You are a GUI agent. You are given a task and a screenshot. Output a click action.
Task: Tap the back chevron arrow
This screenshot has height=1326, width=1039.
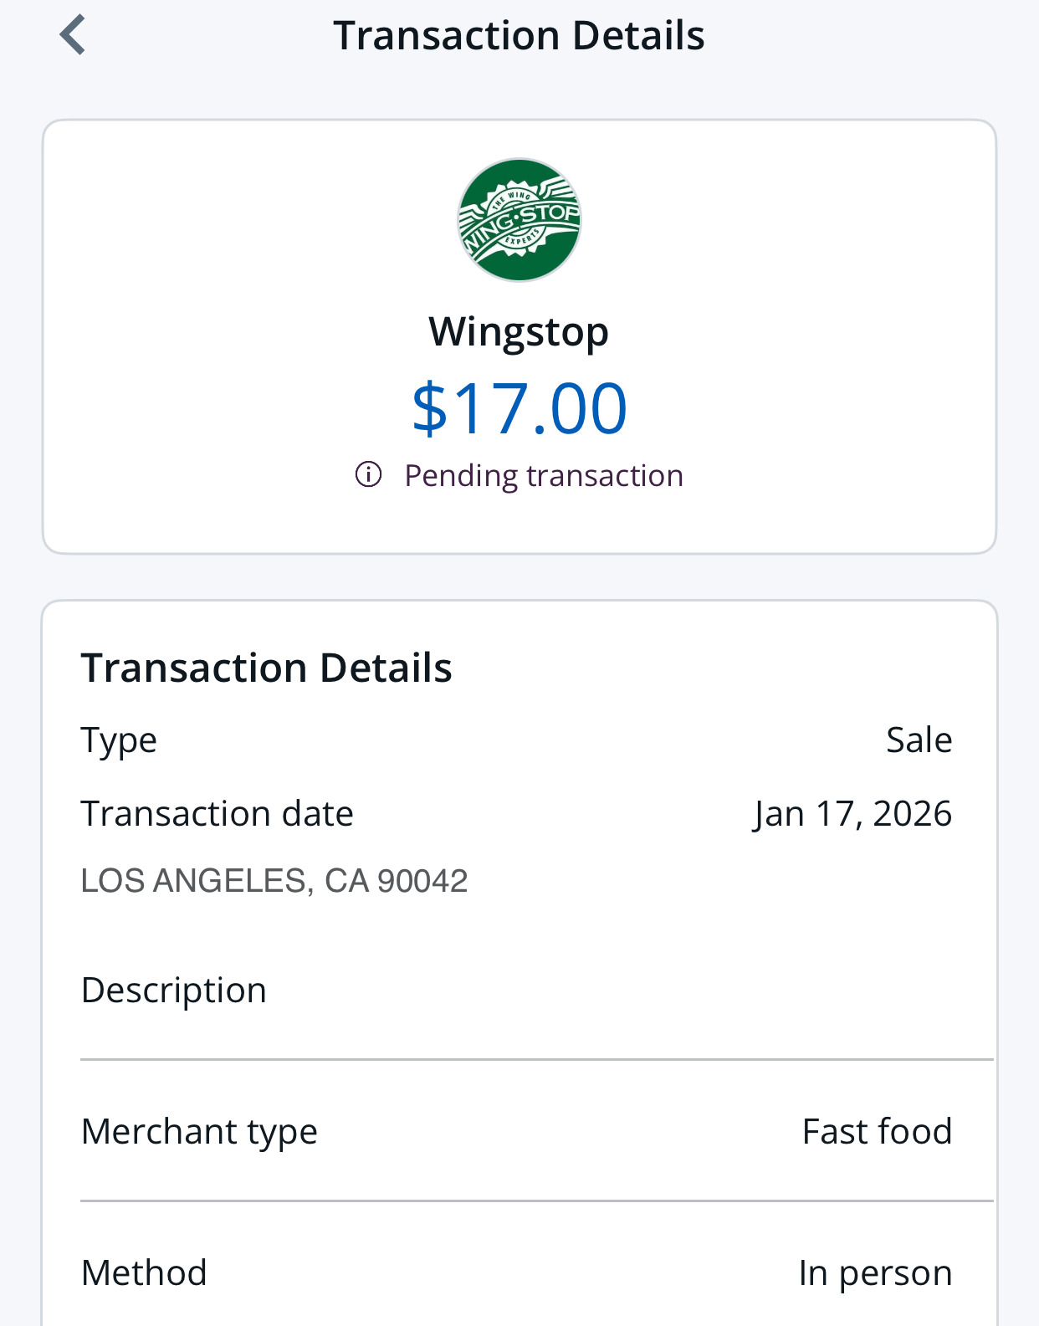(73, 35)
